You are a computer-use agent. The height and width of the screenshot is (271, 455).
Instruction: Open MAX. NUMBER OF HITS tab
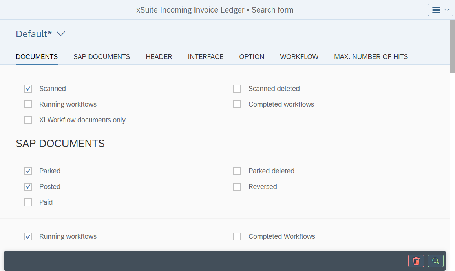tap(371, 57)
